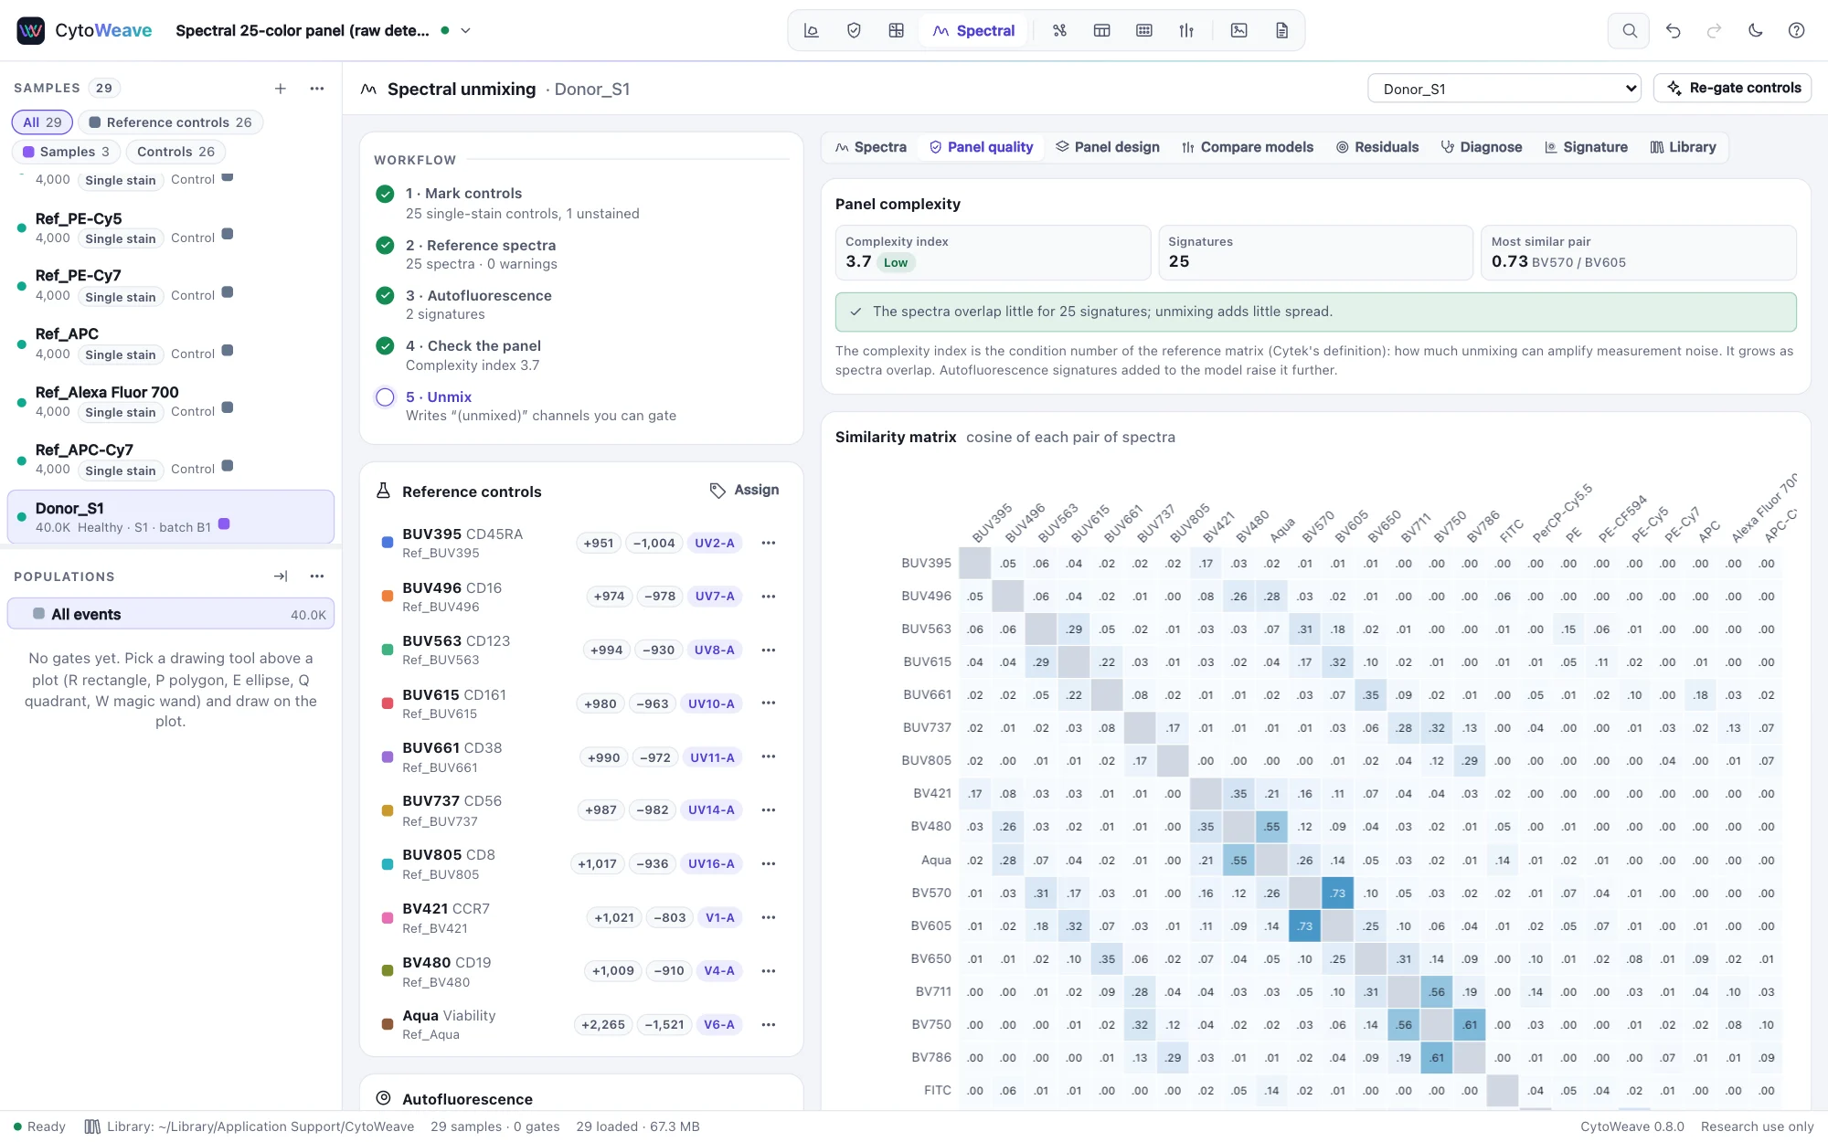Click the completed Mark controls step checkmark
This screenshot has width=1828, height=1142.
click(x=386, y=194)
